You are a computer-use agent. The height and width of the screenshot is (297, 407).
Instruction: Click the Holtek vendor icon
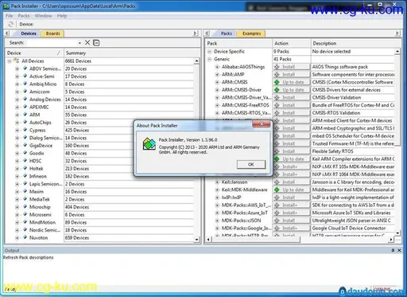(25, 169)
